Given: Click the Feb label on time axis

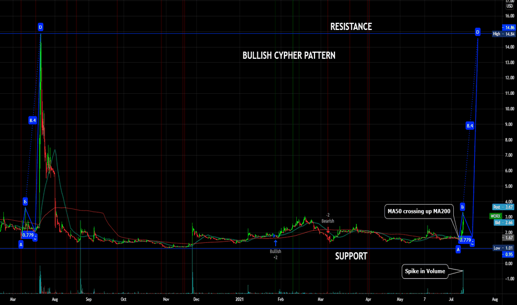Looking at the screenshot, I should point(281,299).
